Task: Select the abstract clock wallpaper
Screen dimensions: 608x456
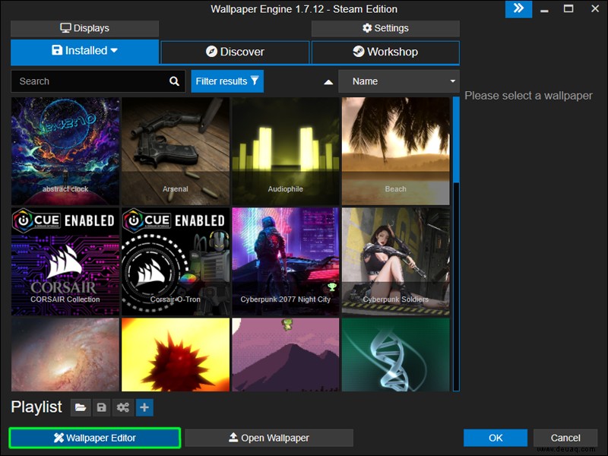Action: (x=65, y=150)
